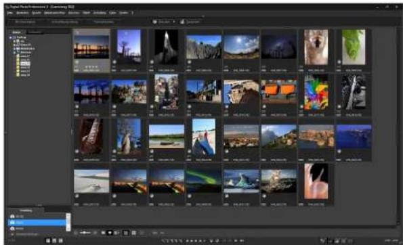Select the white sand dune thumbnail
This screenshot has width=403, height=245.
[91, 181]
